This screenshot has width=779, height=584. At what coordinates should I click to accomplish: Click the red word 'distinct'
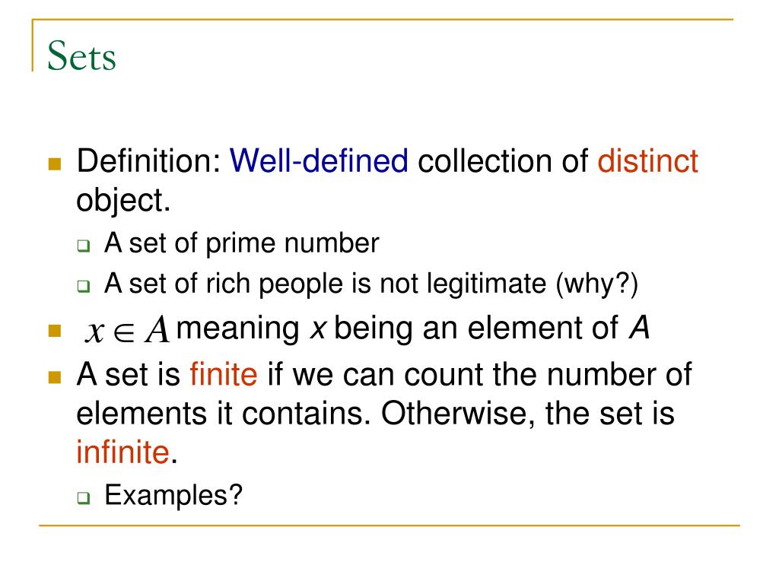[648, 161]
